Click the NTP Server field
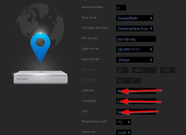Viewport: 186px width, 135px height. [x=136, y=39]
